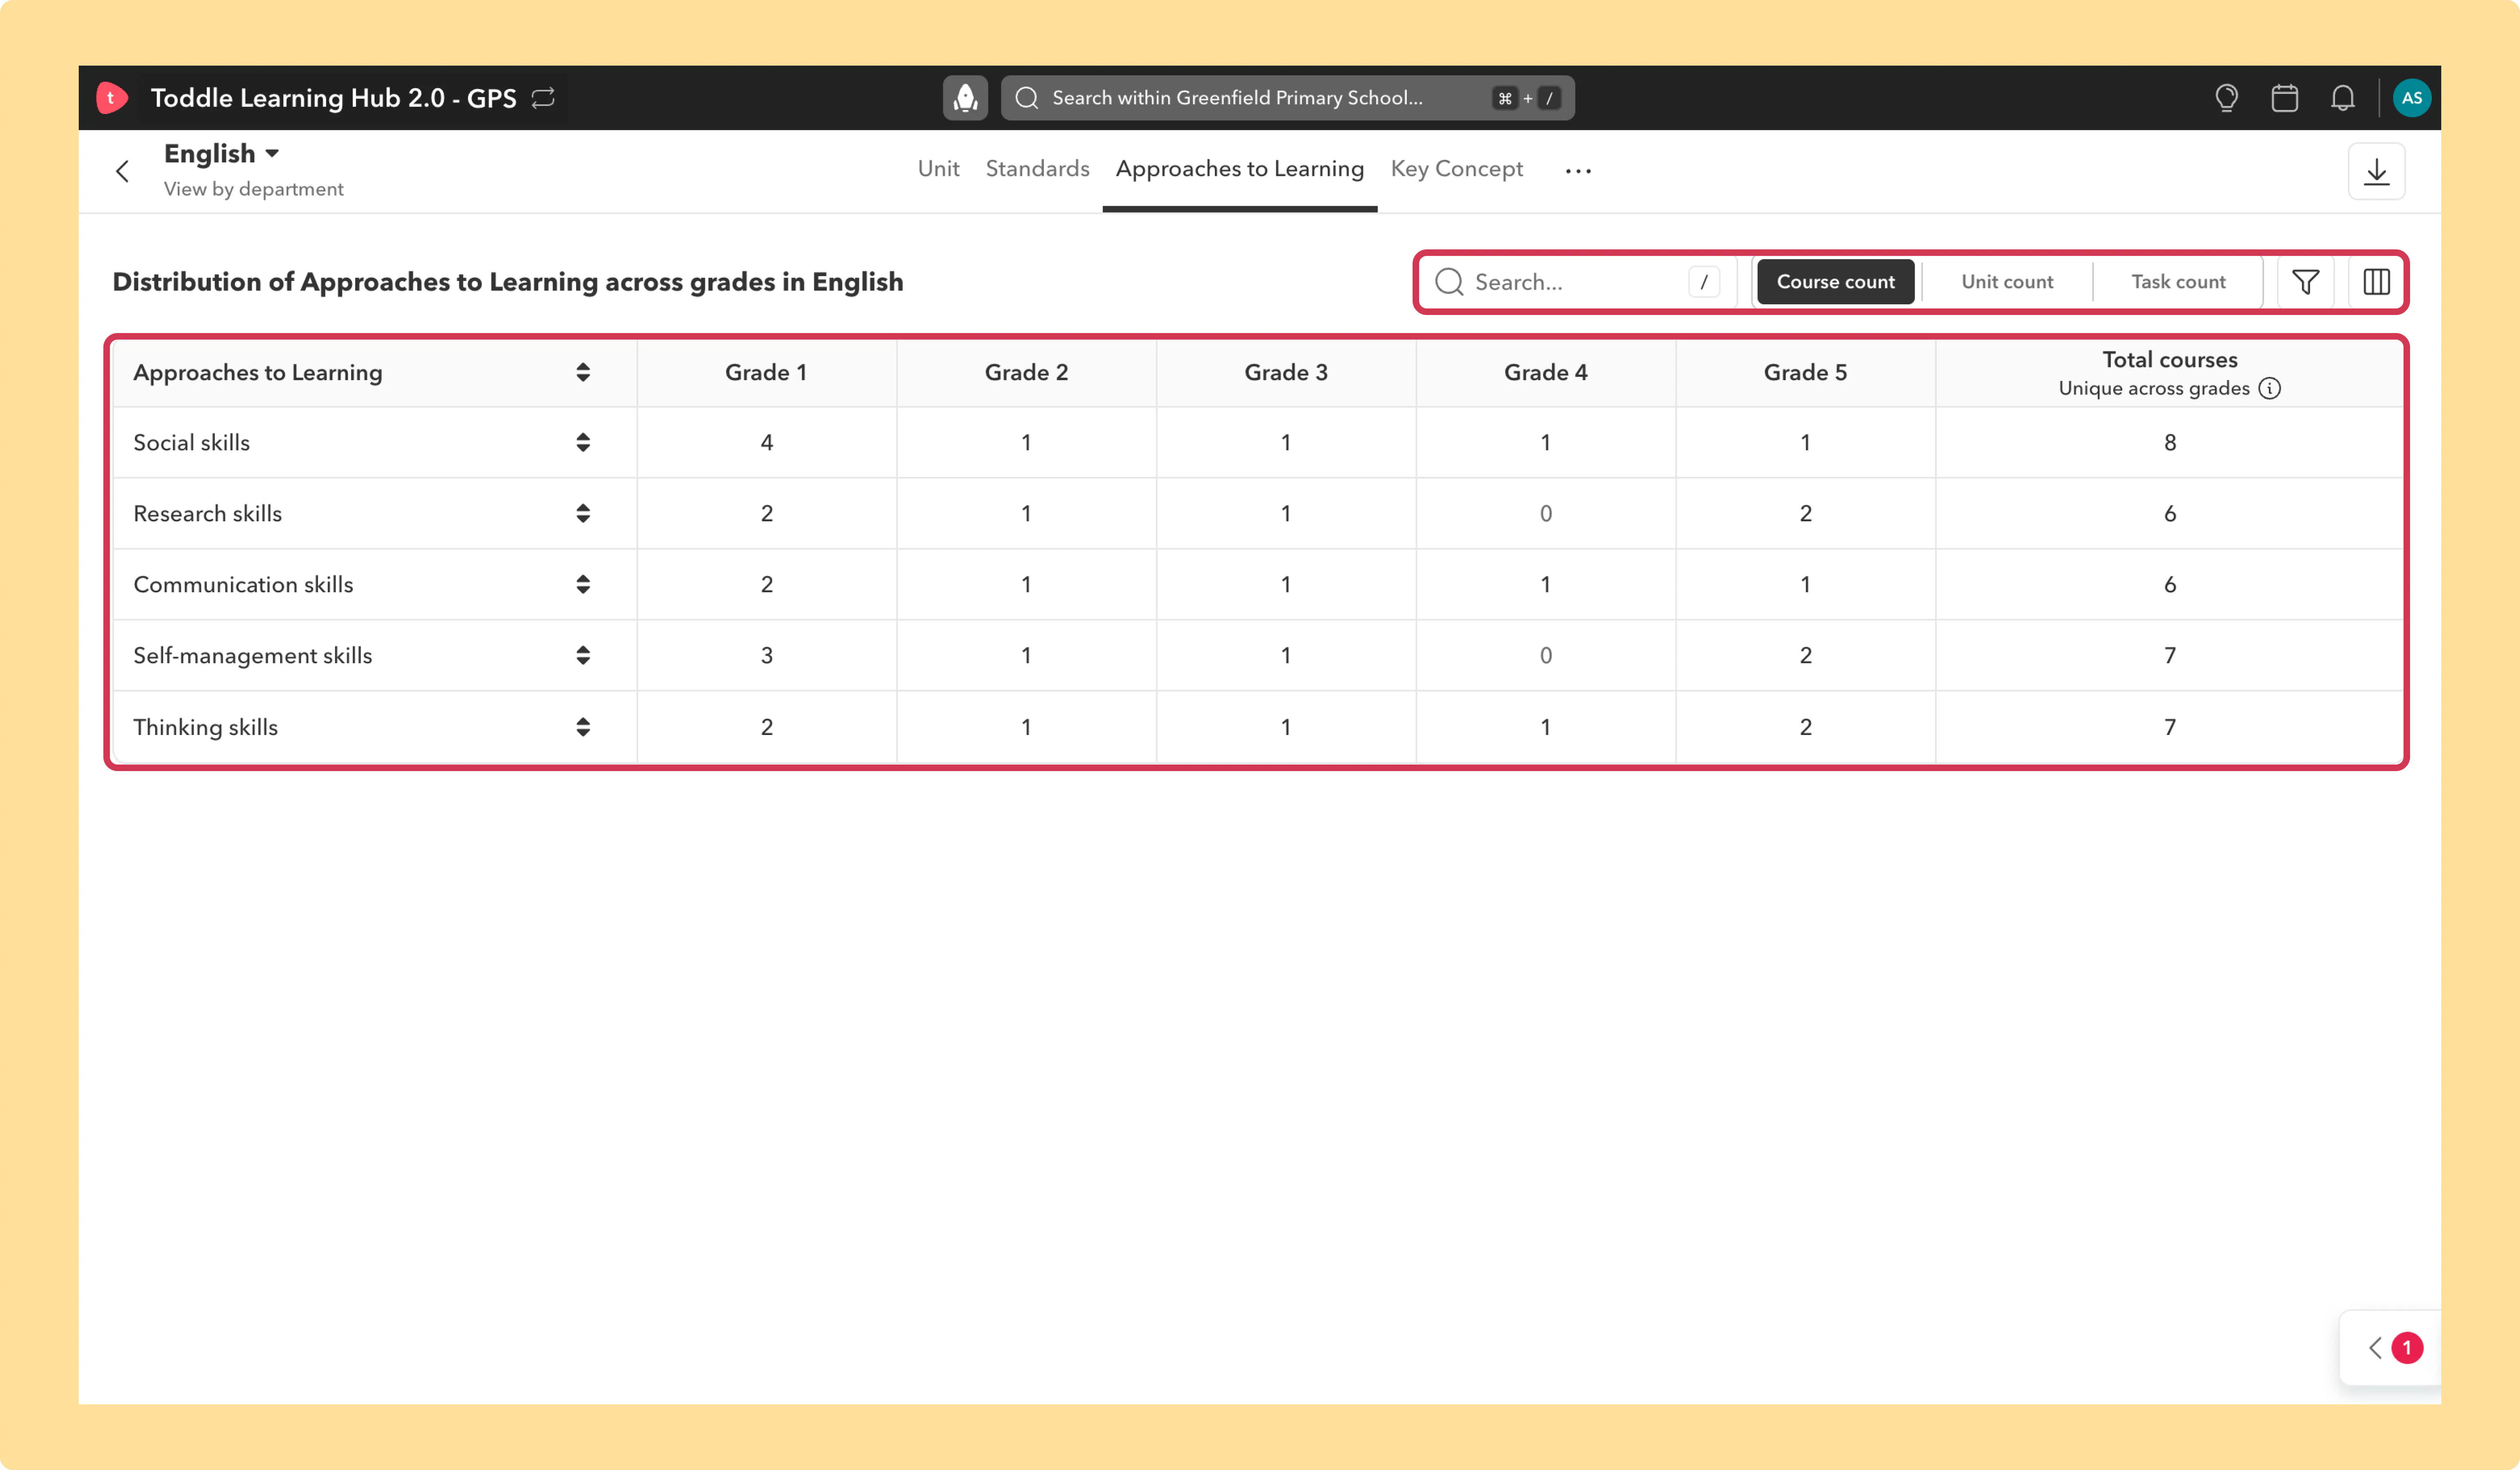Focus the table Search field
This screenshot has height=1470, width=2520.
(1578, 282)
